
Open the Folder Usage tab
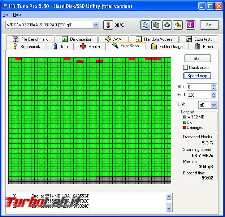(x=167, y=47)
